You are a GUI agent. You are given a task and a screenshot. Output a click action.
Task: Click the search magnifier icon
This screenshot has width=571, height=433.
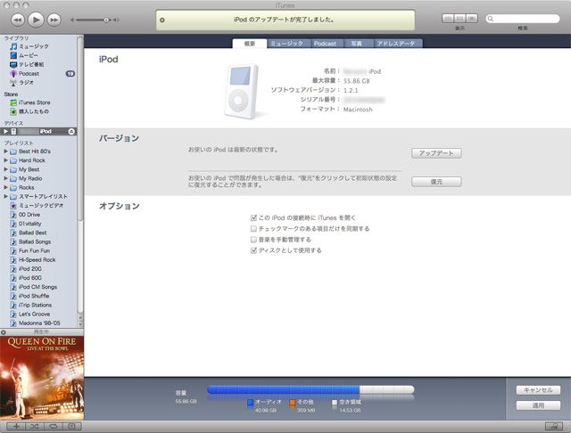491,19
